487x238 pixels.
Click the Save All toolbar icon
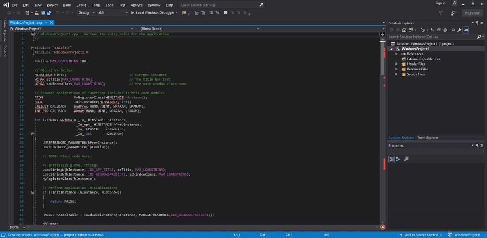pos(49,13)
